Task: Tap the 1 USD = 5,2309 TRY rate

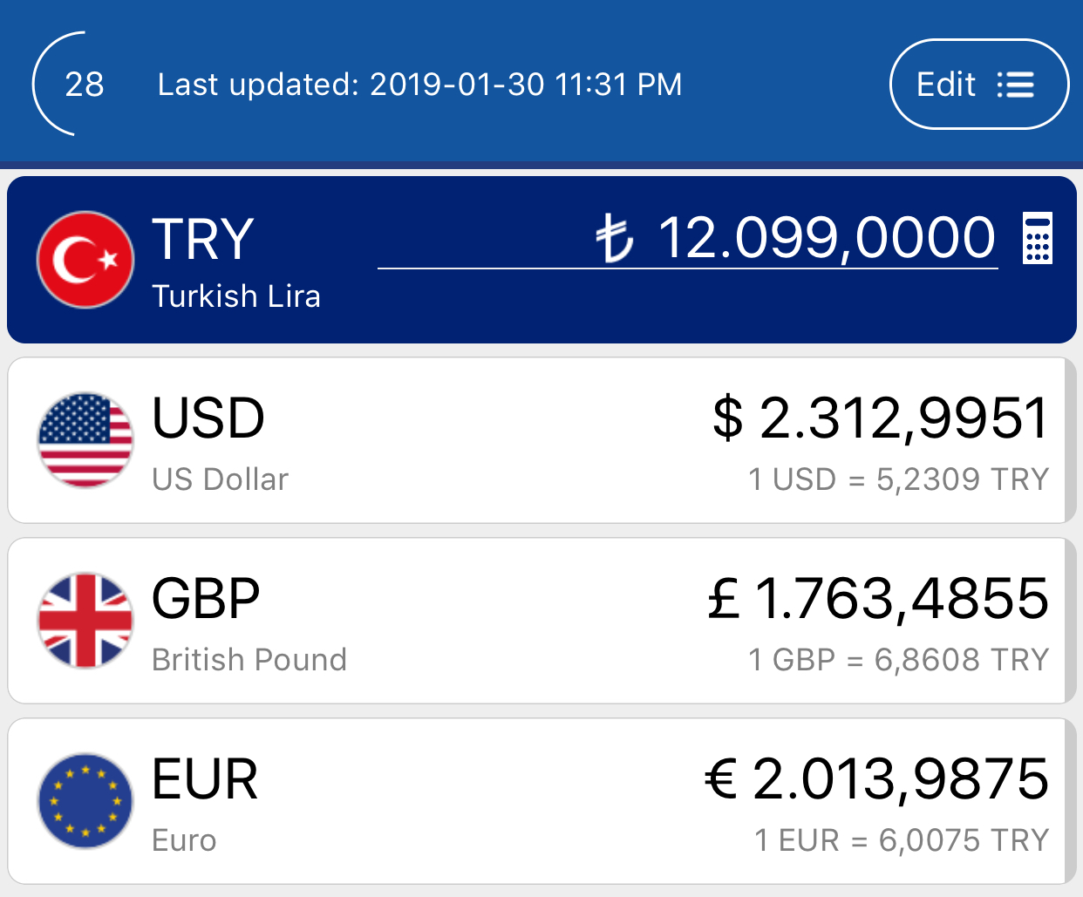Action: (x=898, y=479)
